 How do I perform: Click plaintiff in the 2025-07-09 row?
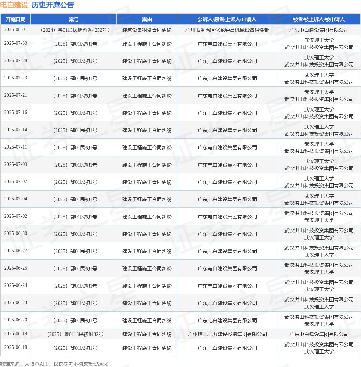pyautogui.click(x=227, y=165)
